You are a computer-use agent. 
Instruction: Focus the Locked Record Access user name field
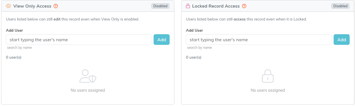pos(259,40)
